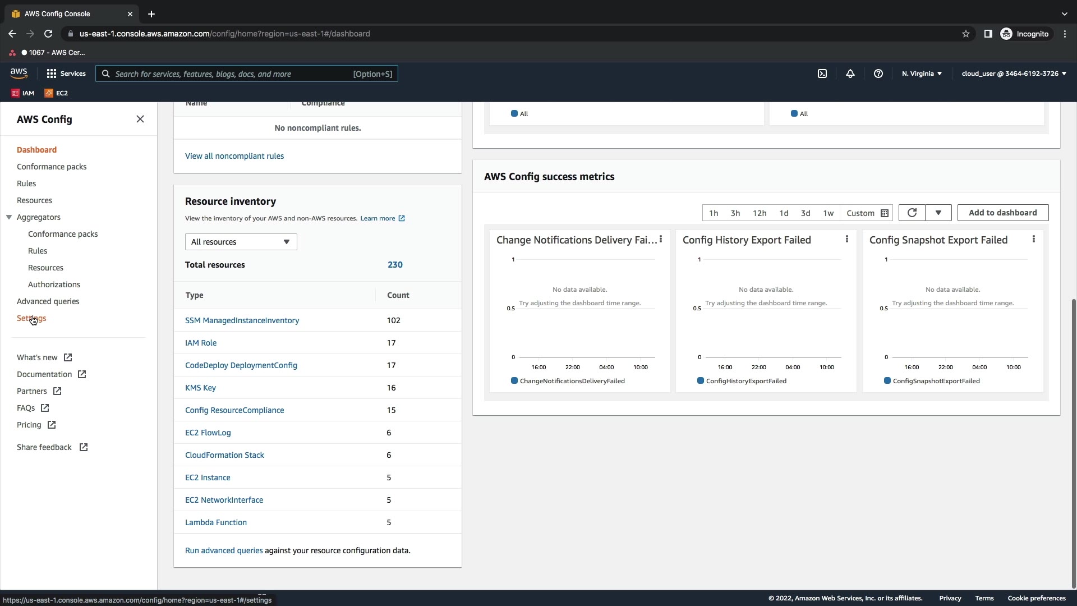This screenshot has height=606, width=1077.
Task: Open the notifications bell icon
Action: 850,74
